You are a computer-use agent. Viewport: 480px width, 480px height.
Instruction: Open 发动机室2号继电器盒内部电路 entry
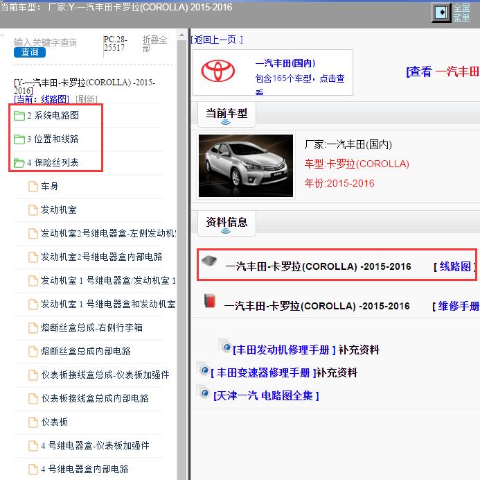[102, 257]
